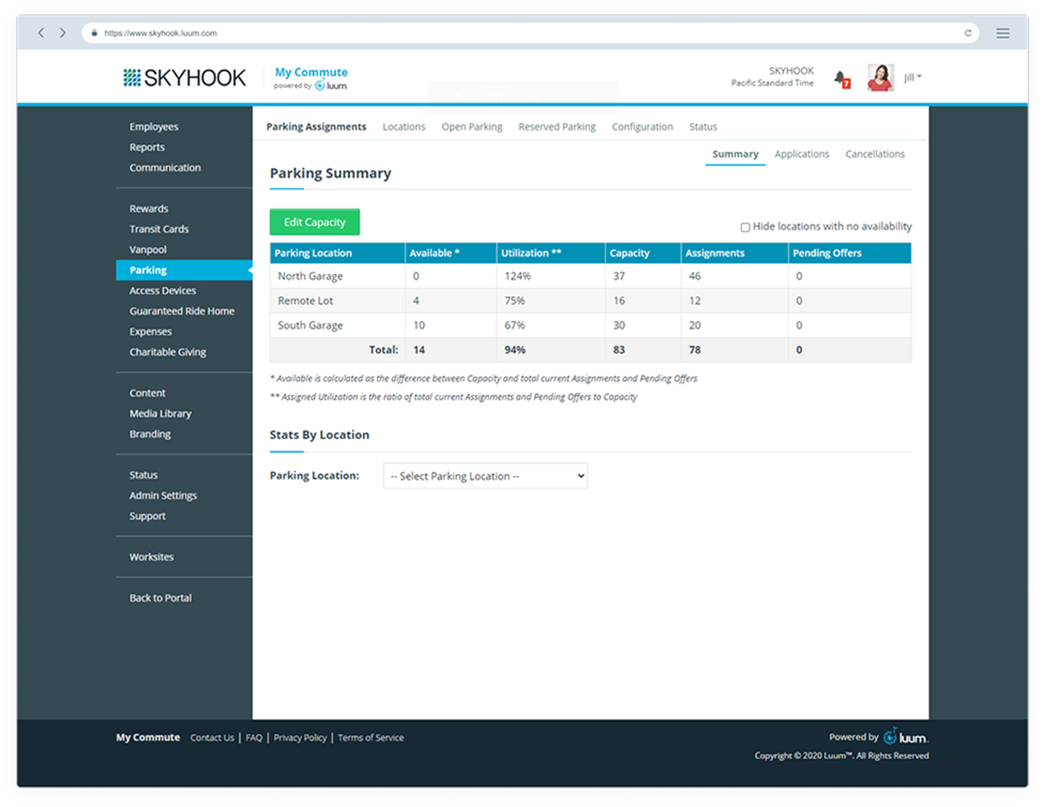
Task: Click Jill's profile avatar photo
Action: tap(880, 78)
